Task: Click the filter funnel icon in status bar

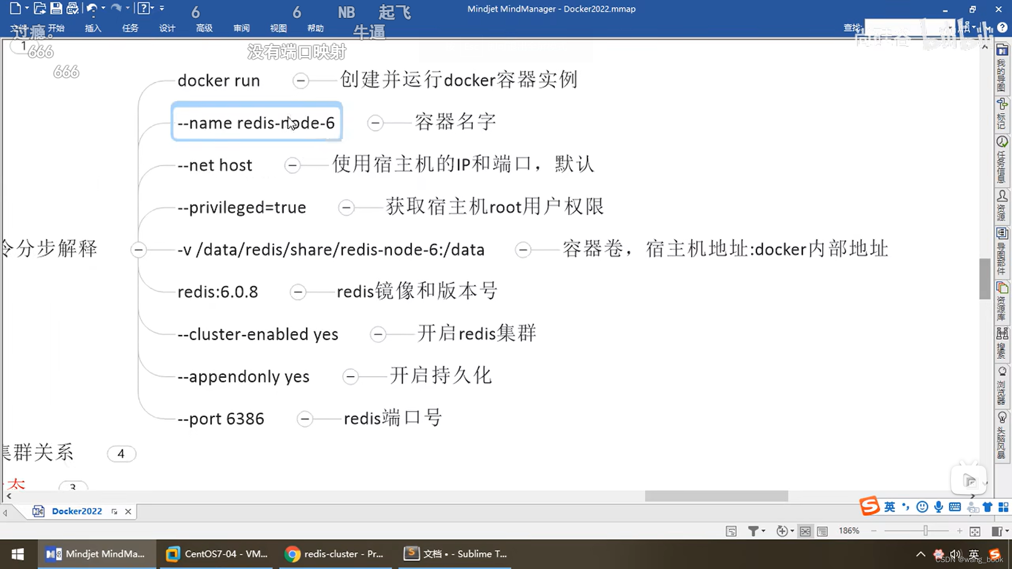Action: (753, 531)
